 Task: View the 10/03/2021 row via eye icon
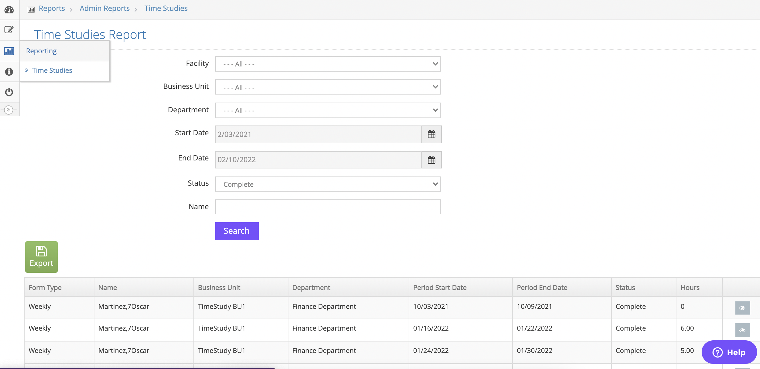pos(742,308)
